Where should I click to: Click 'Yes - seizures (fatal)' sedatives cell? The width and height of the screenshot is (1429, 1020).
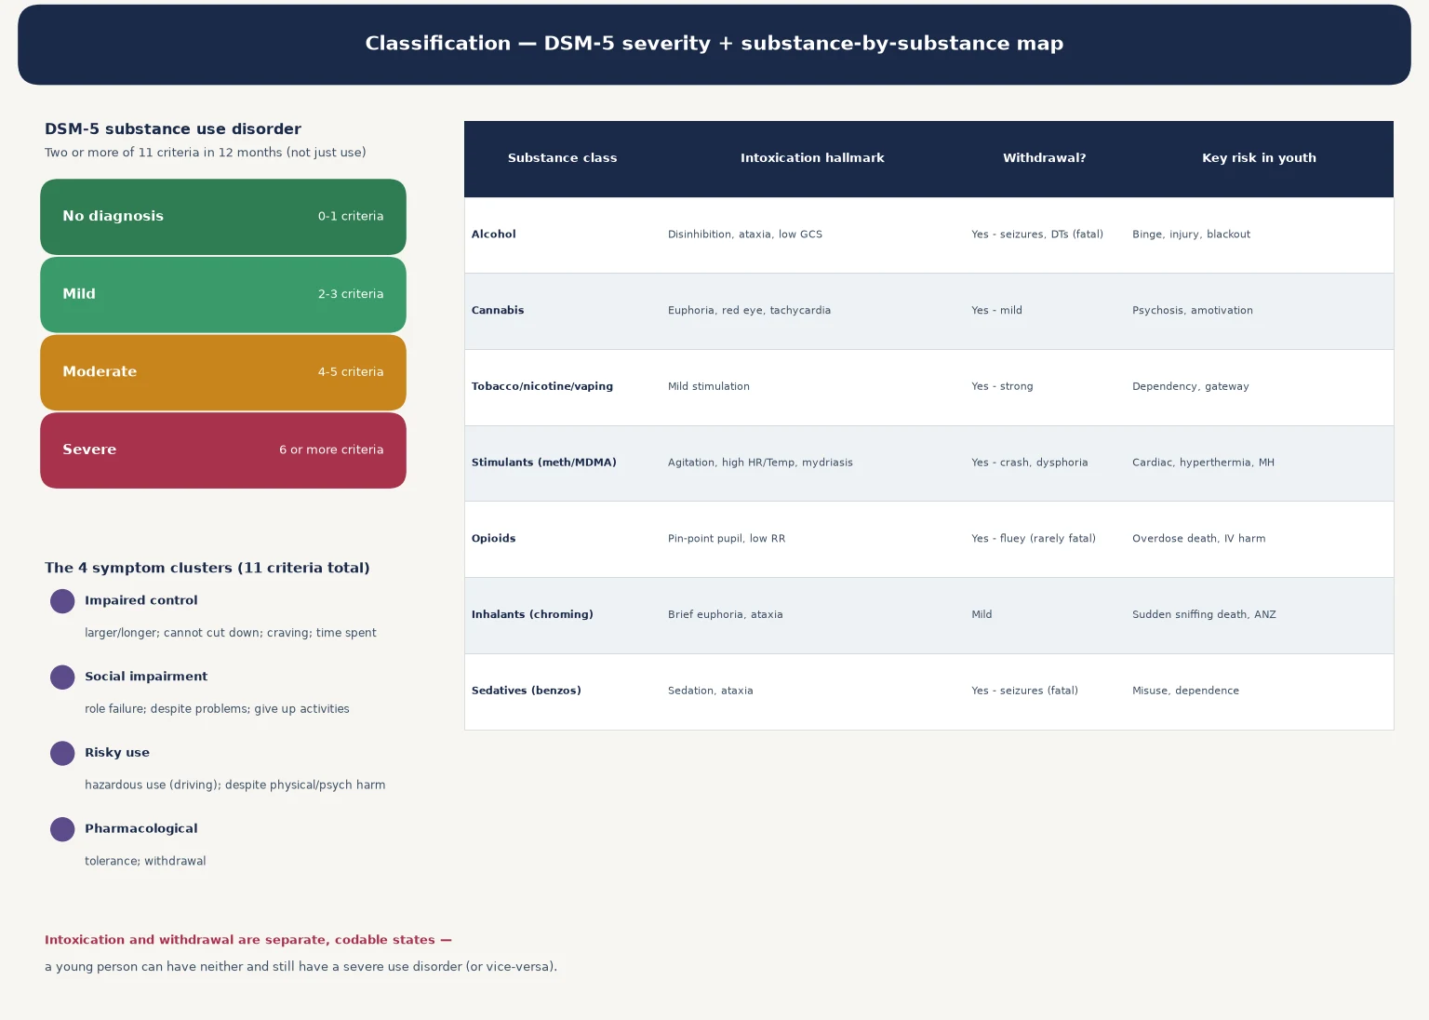(1025, 691)
